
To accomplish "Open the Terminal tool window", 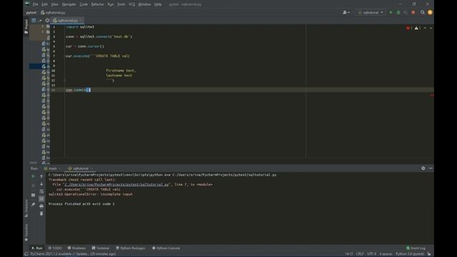I will (x=101, y=248).
